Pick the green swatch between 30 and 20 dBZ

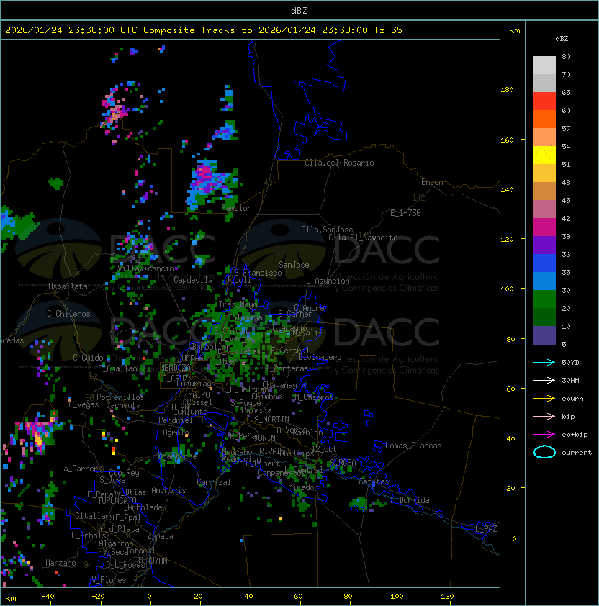coord(544,299)
